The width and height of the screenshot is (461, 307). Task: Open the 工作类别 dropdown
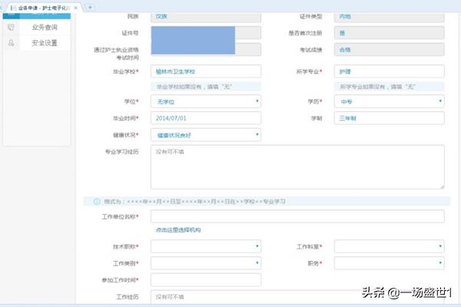[205, 263]
